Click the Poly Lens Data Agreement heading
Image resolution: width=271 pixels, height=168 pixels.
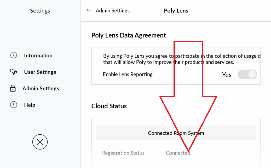click(129, 35)
